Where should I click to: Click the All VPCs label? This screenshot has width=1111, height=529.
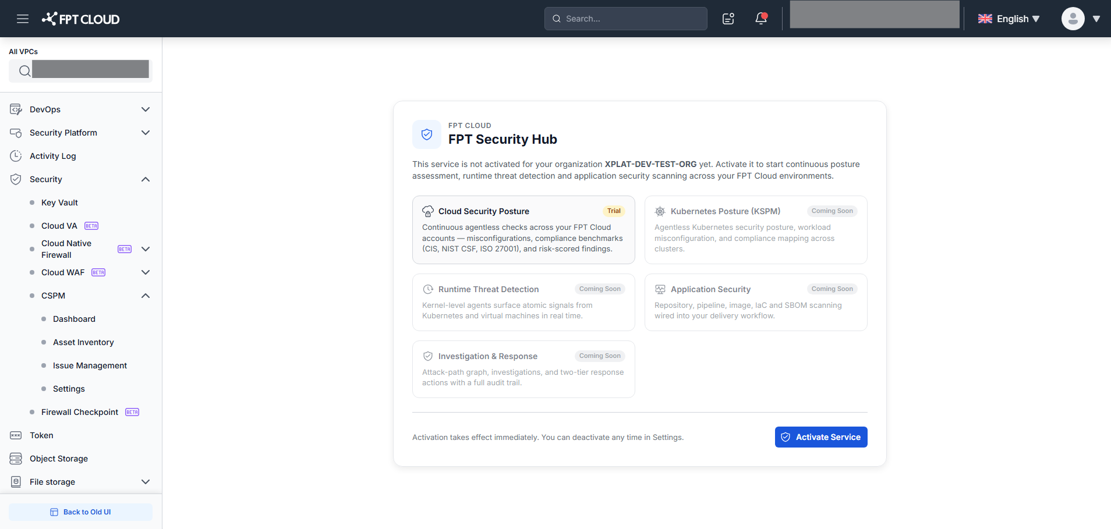(23, 52)
